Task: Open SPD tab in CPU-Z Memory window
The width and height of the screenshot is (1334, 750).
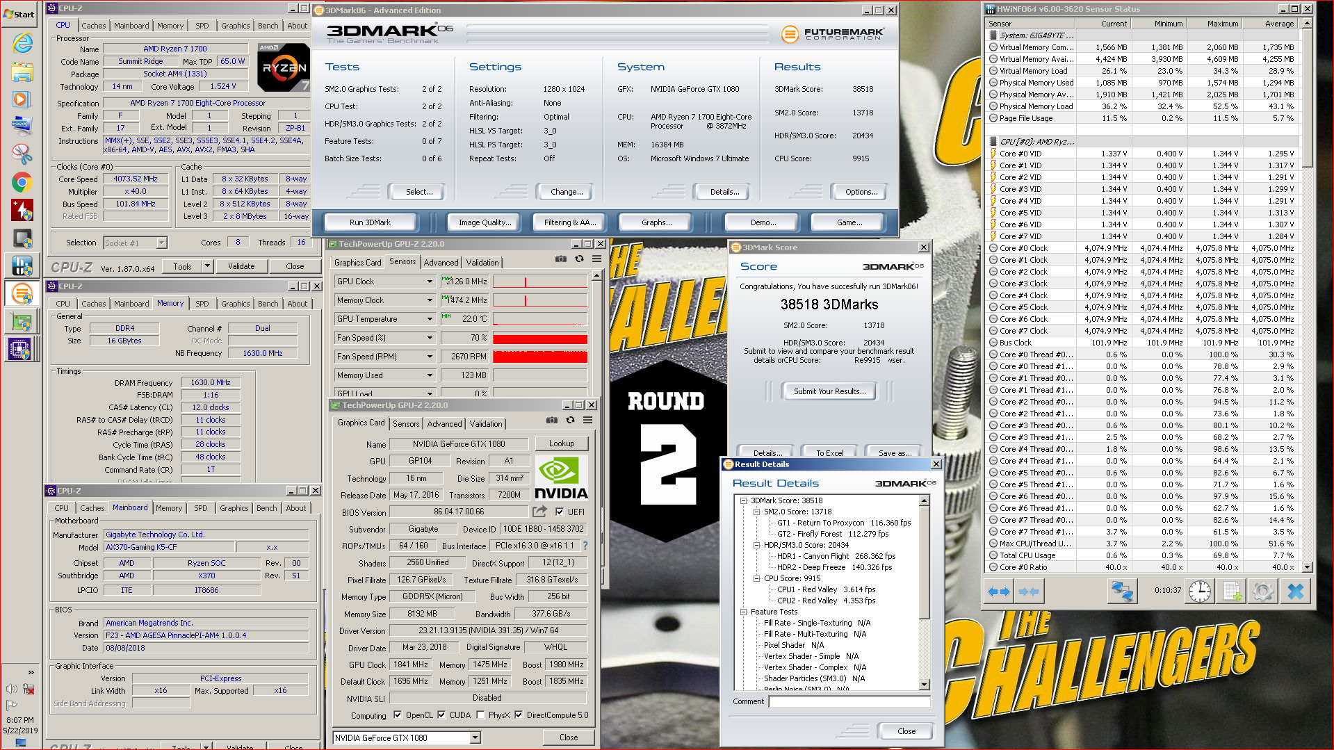Action: coord(202,304)
